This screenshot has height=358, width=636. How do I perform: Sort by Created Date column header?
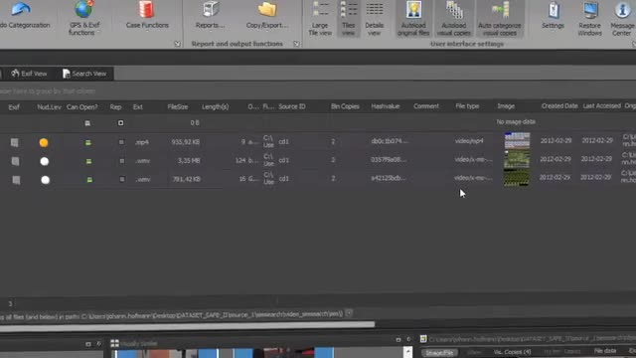(x=559, y=106)
